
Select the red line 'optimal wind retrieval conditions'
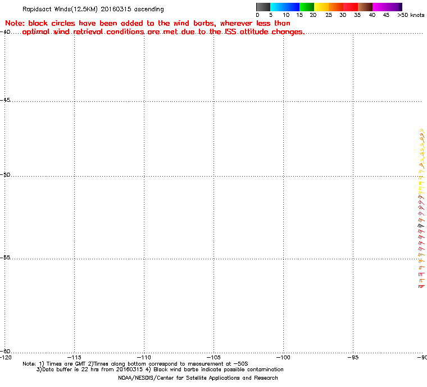click(x=163, y=32)
